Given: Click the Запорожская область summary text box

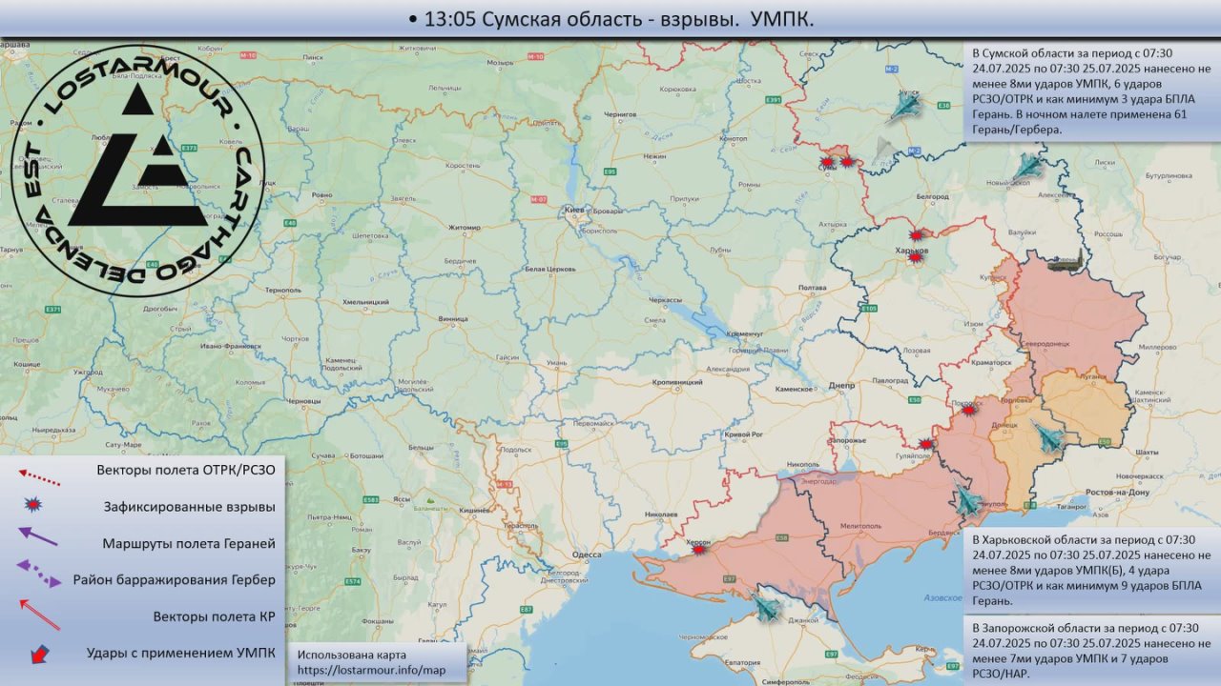Looking at the screenshot, I should coord(1093,651).
